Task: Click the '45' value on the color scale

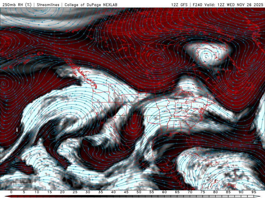Action: (x=126, y=192)
